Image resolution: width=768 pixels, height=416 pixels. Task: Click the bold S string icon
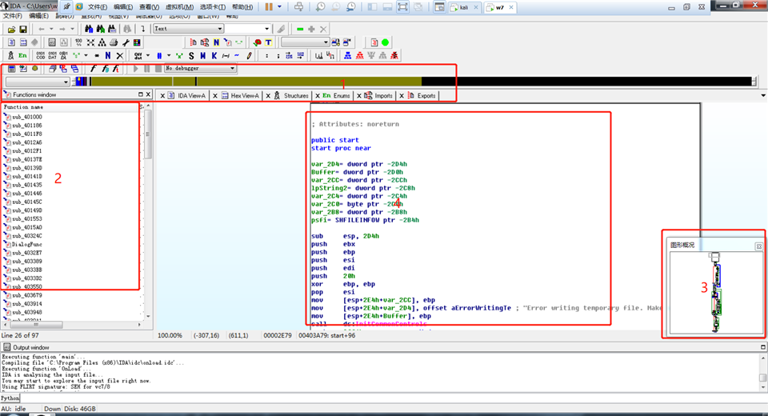tap(191, 56)
